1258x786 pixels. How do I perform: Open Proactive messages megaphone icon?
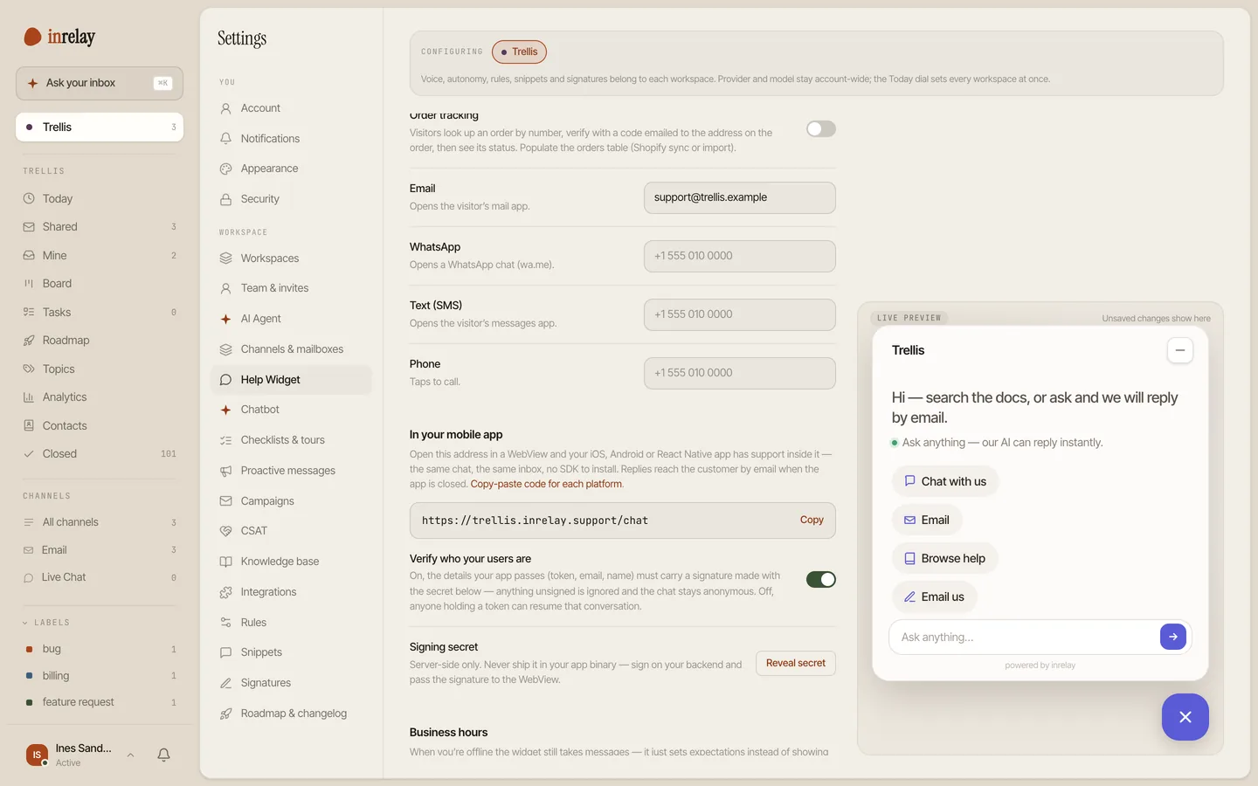pos(225,471)
